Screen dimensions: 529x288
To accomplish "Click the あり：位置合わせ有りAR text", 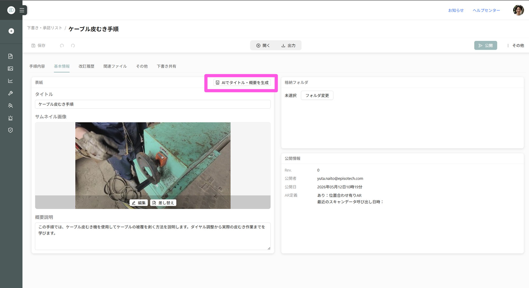I will click(339, 196).
